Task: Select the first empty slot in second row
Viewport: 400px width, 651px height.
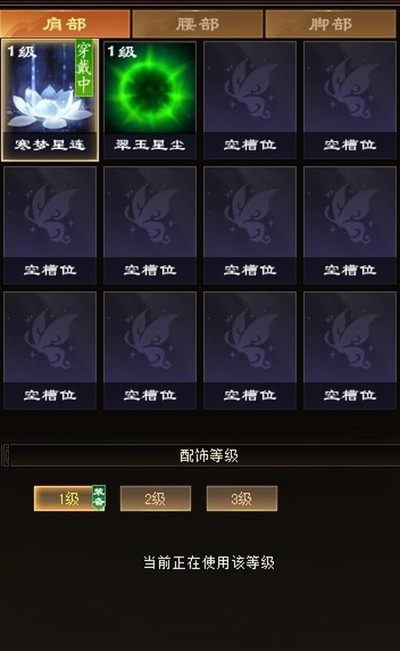Action: [x=50, y=225]
